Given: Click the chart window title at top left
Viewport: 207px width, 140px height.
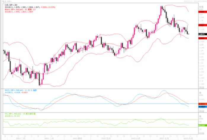Looking at the screenshot, I should coord(7,1).
